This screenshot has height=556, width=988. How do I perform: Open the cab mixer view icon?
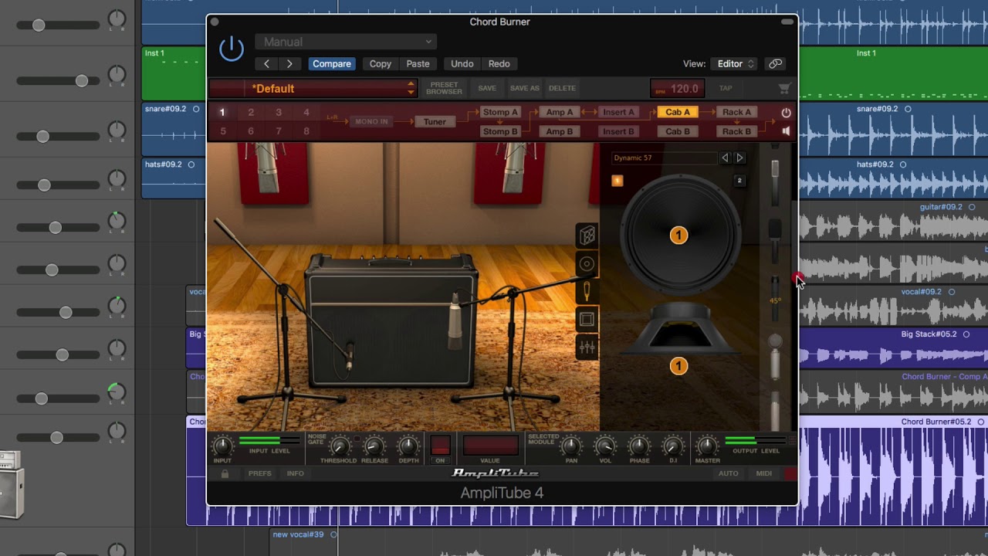587,347
